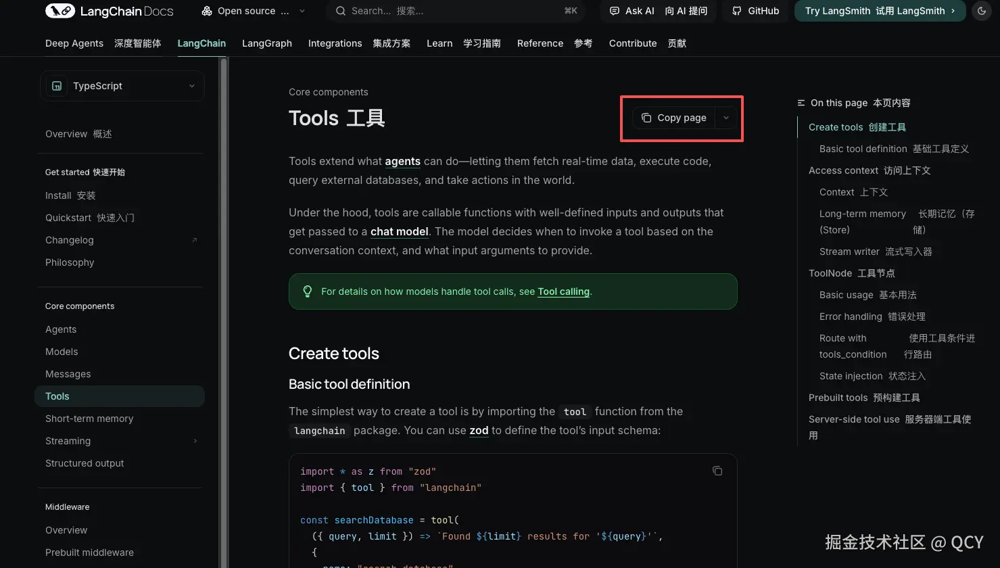Follow the zod link in the paragraph
The height and width of the screenshot is (568, 1000).
click(479, 431)
